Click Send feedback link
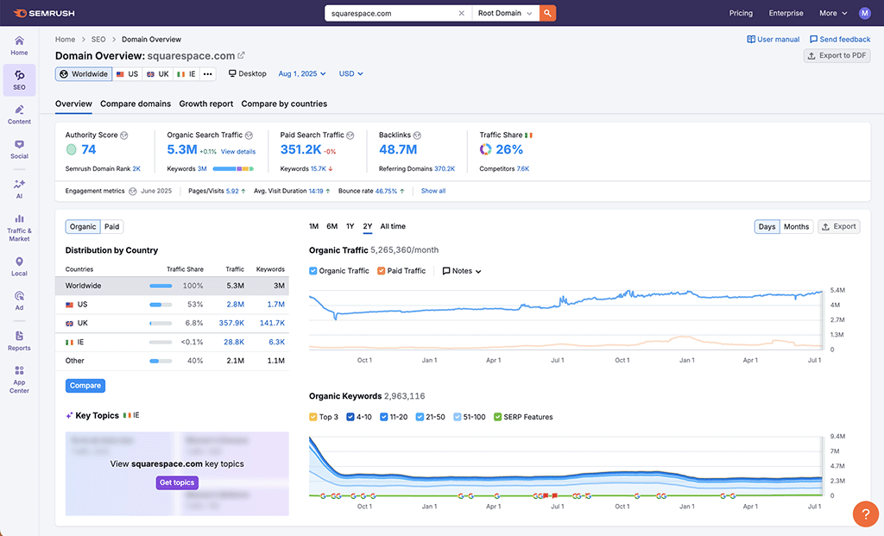 tap(840, 40)
